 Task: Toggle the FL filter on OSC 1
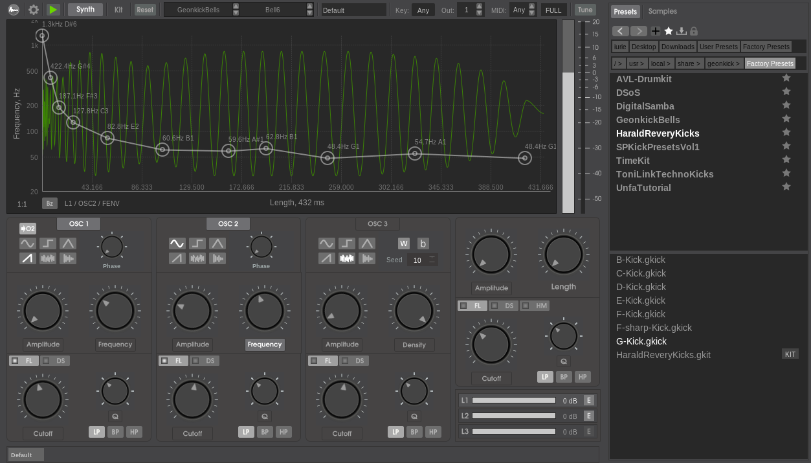tap(24, 361)
